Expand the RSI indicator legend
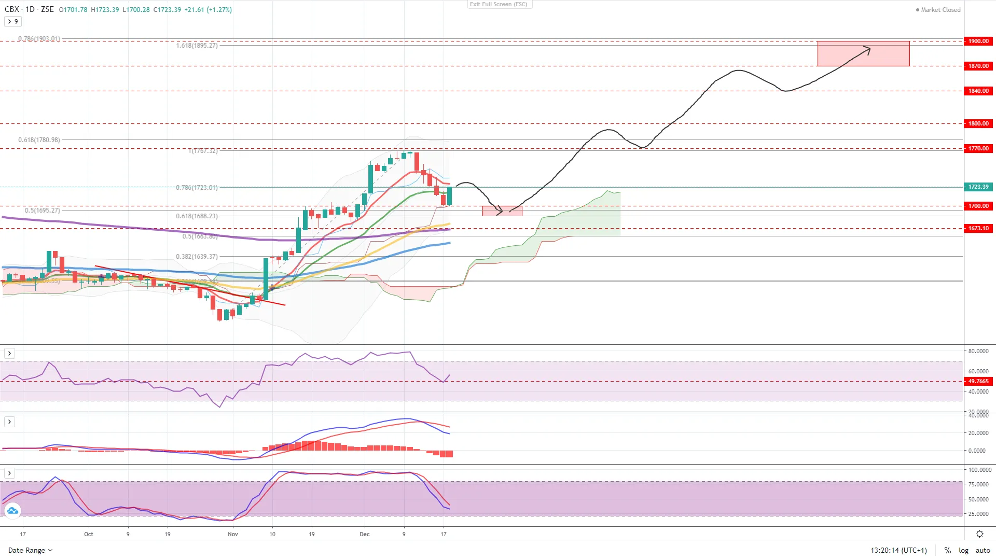 (9, 354)
